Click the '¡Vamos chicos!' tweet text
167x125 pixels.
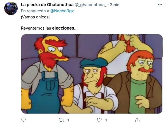(x=35, y=17)
